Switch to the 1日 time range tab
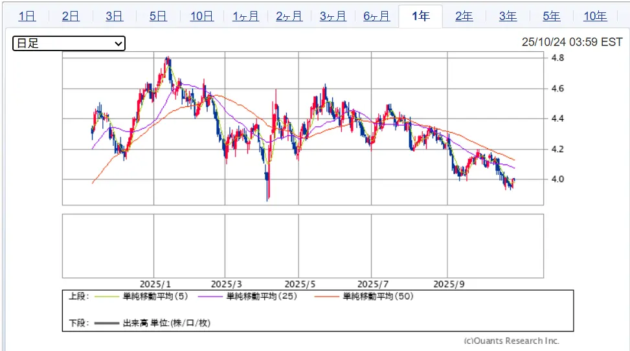The height and width of the screenshot is (351, 630). 27,16
